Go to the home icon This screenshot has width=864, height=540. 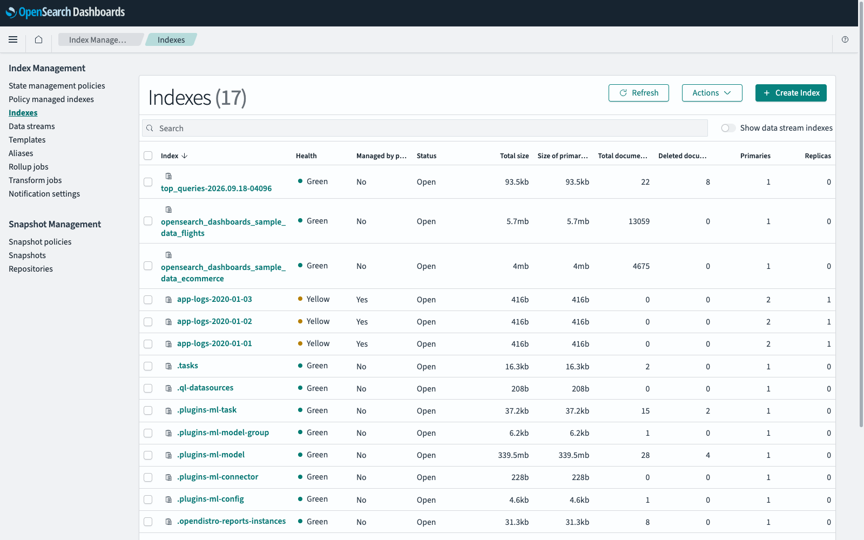pos(38,39)
